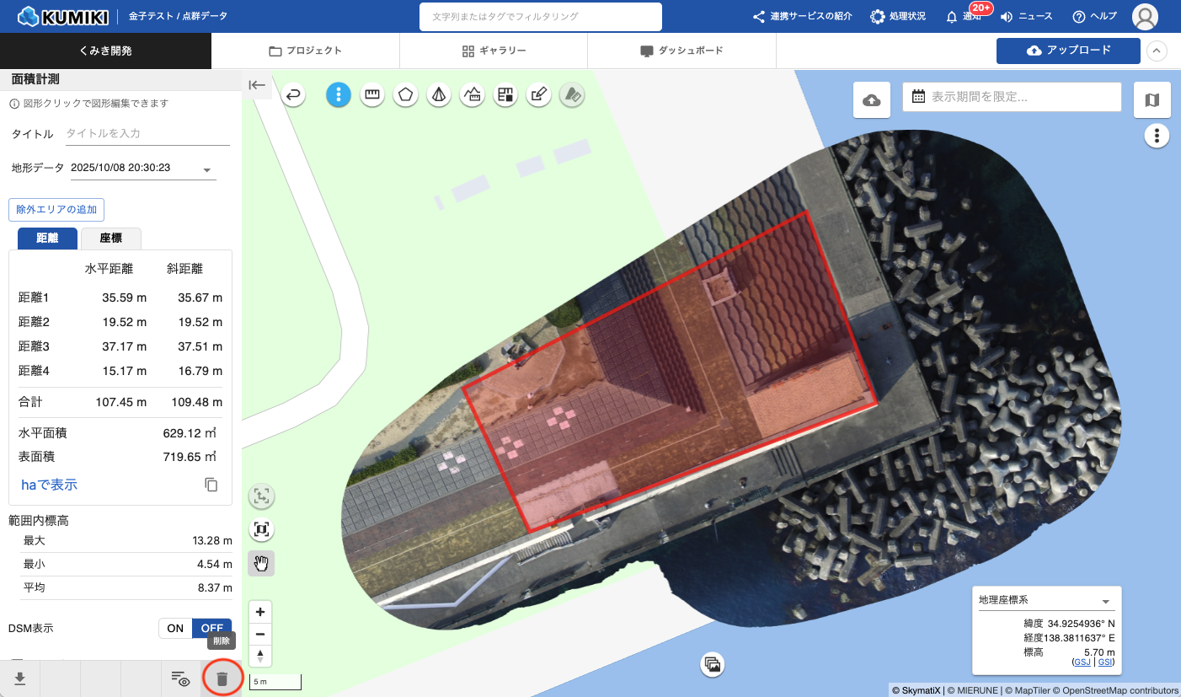Viewport: 1181px width, 697px height.
Task: Select the ruler distance measurement tool
Action: (372, 95)
